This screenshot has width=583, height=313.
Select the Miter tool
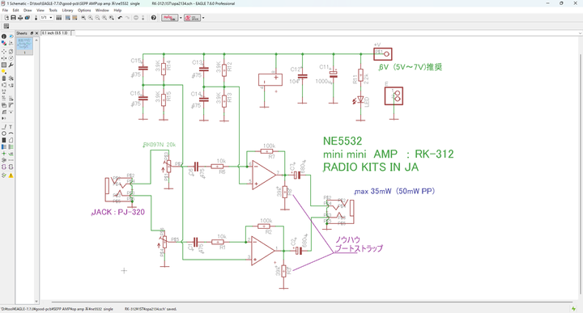(x=11, y=105)
